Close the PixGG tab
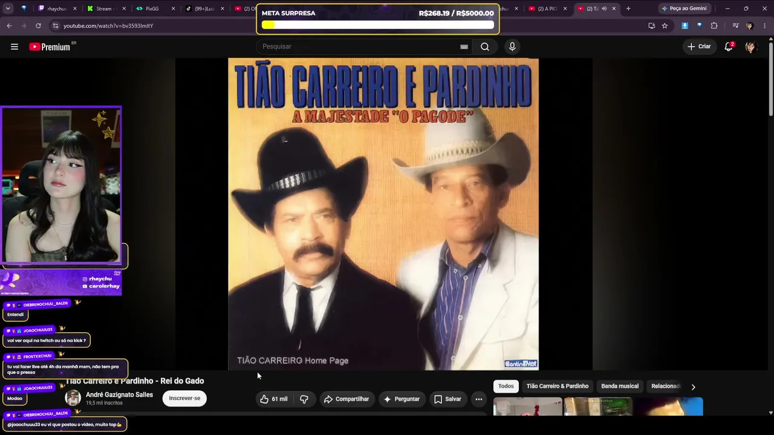This screenshot has width=774, height=435. (173, 8)
